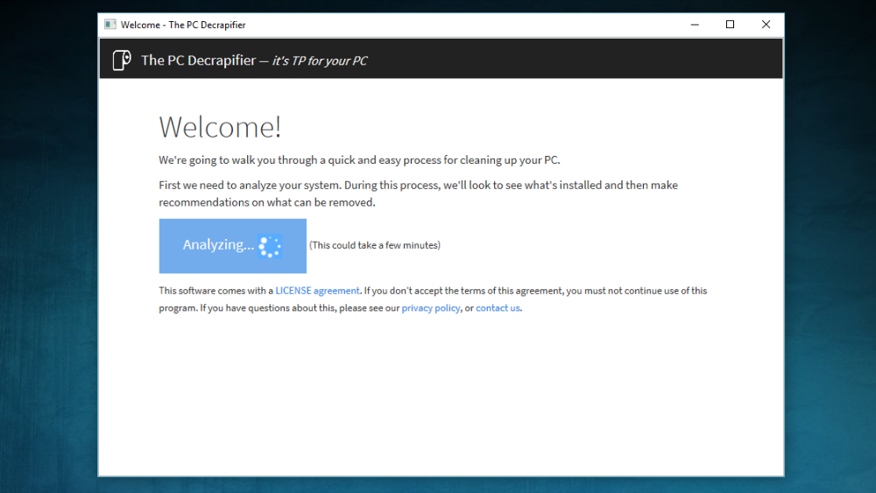Click the loading spinner in Analyzing button

270,246
